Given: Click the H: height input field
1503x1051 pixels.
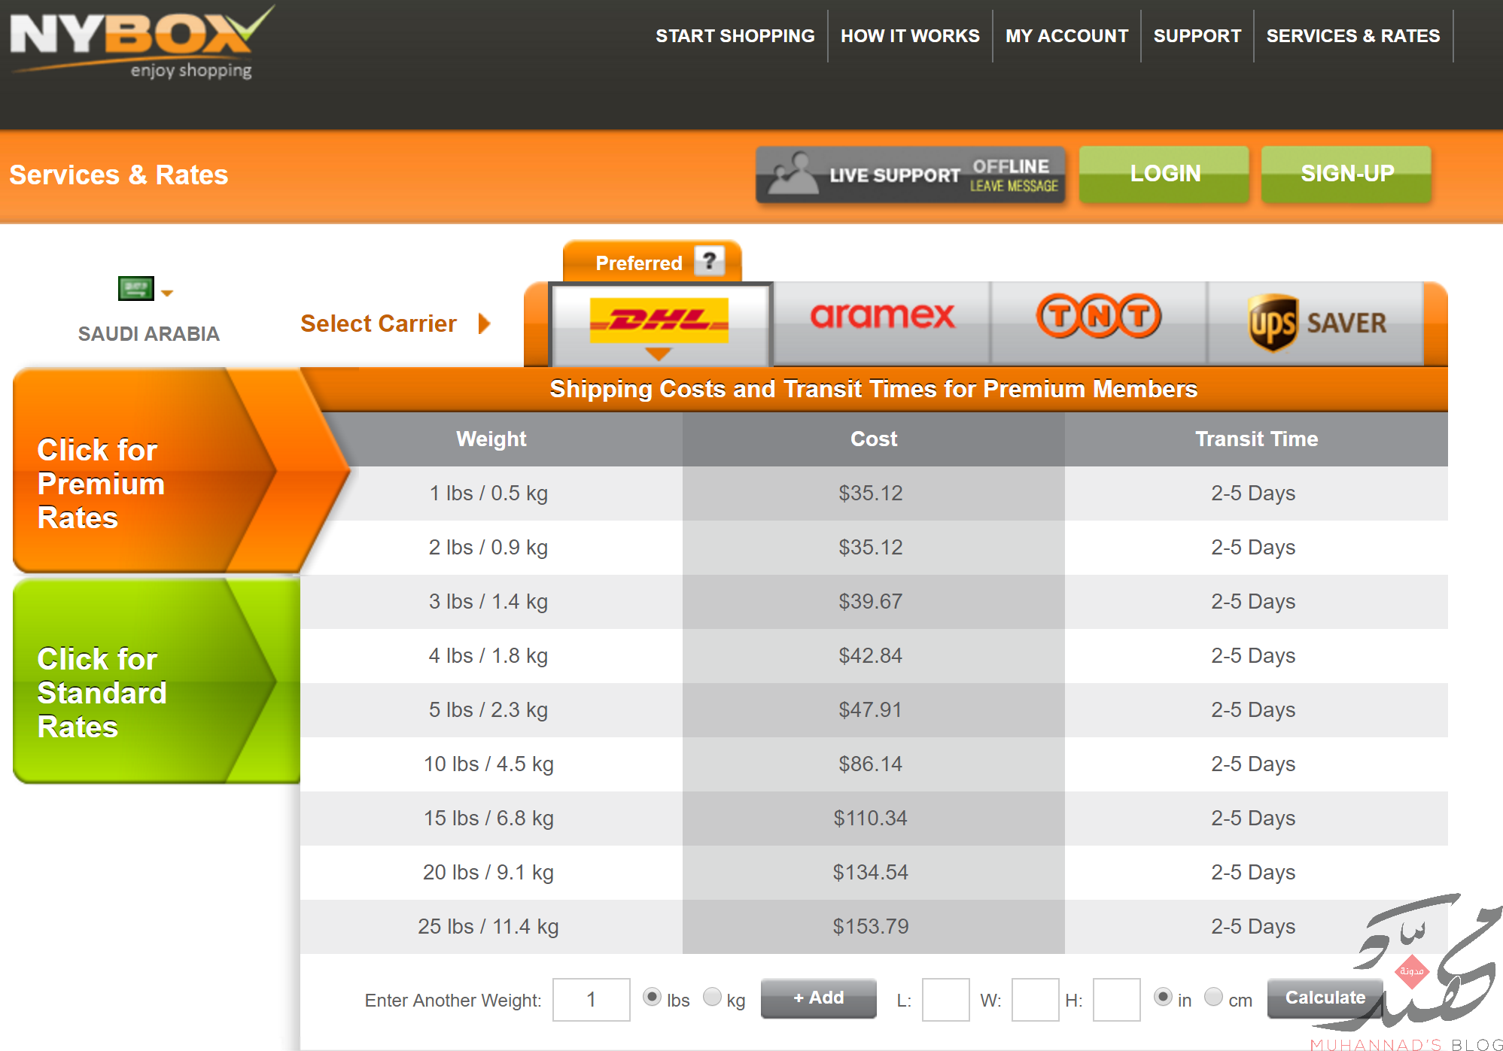Looking at the screenshot, I should click(1116, 999).
